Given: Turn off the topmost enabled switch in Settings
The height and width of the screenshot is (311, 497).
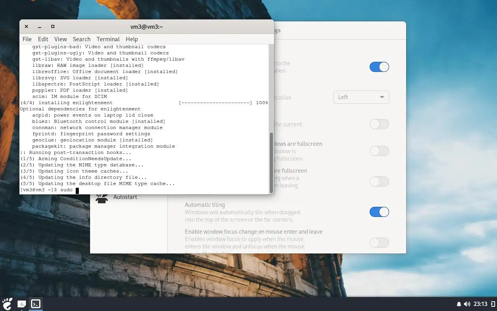Looking at the screenshot, I should point(379,67).
